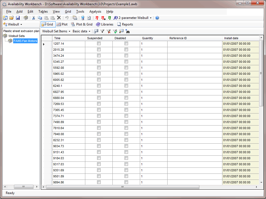Open the Libraries view
This screenshot has height=199, width=266.
[105, 24]
